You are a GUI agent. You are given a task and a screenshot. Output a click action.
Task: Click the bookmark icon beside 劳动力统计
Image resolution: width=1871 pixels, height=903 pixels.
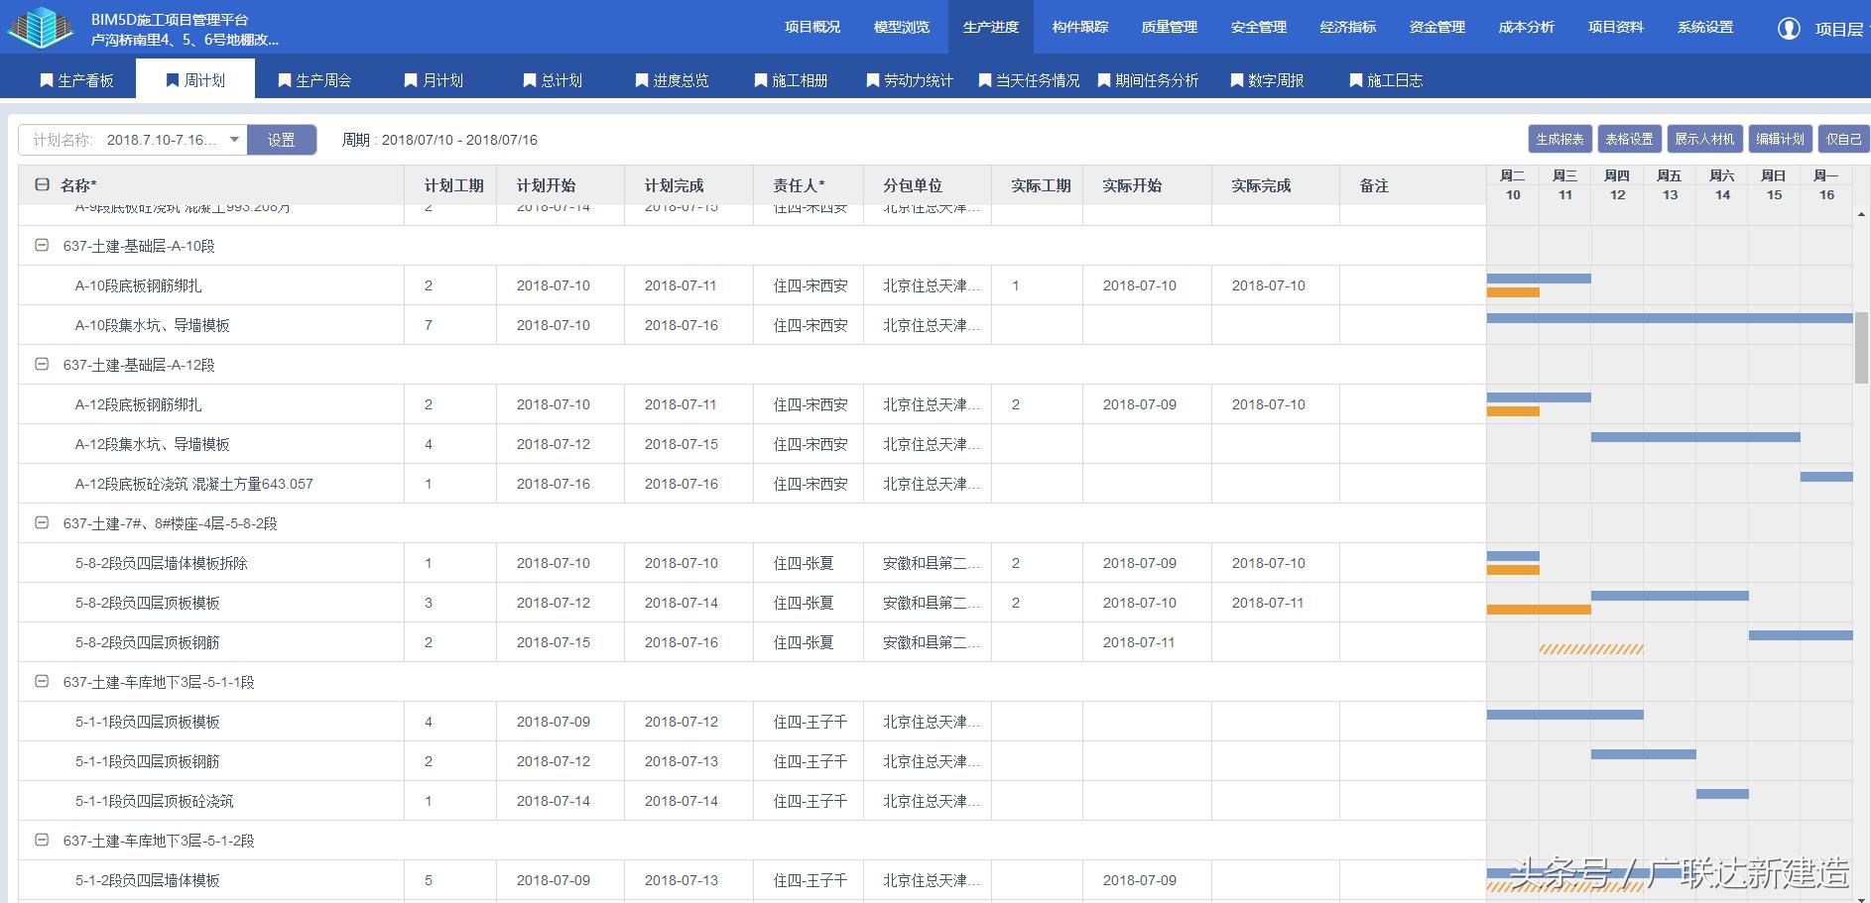[873, 80]
